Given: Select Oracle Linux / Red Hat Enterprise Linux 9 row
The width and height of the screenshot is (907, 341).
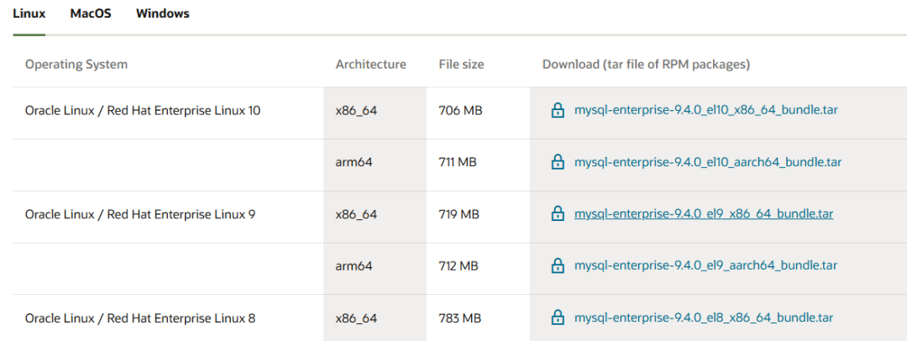Looking at the screenshot, I should point(140,214).
